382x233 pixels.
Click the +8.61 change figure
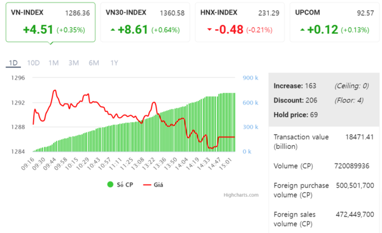(133, 30)
